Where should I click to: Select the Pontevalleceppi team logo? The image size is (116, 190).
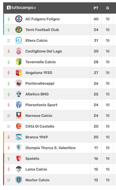pos(19,83)
